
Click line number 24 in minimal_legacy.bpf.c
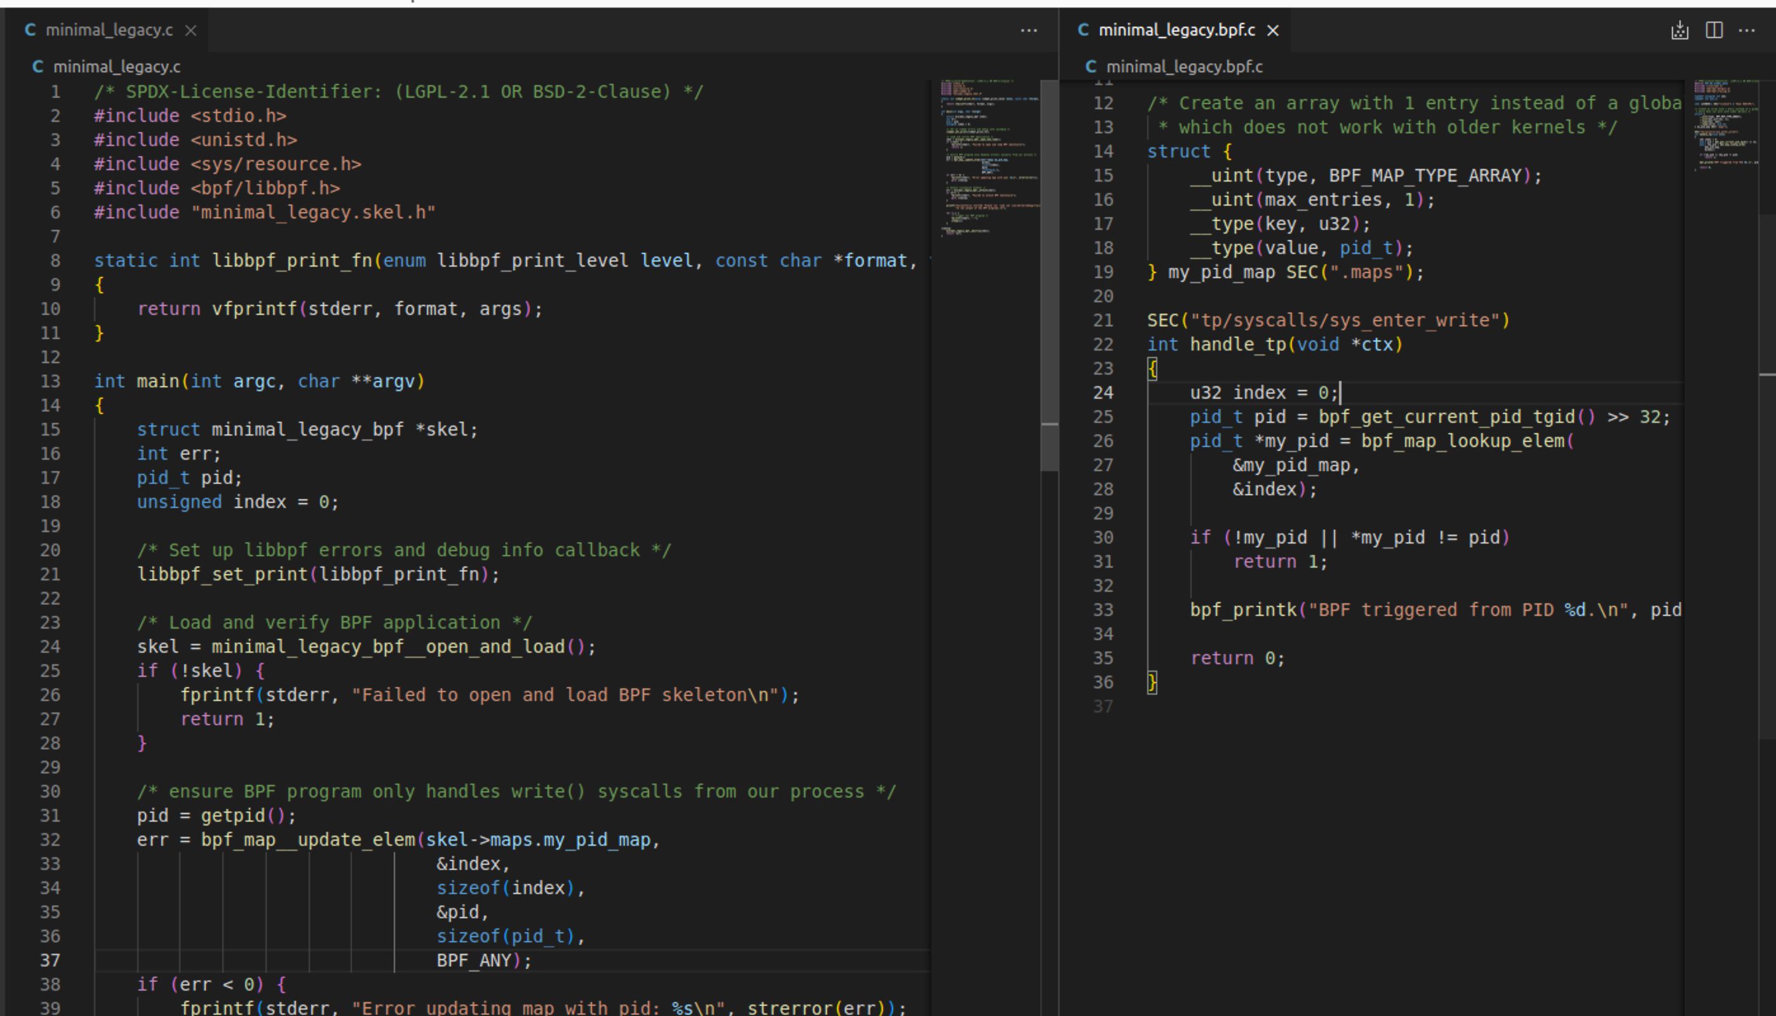(1103, 393)
